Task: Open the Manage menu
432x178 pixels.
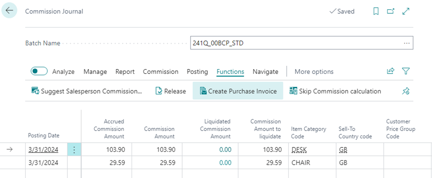Action: tap(95, 72)
